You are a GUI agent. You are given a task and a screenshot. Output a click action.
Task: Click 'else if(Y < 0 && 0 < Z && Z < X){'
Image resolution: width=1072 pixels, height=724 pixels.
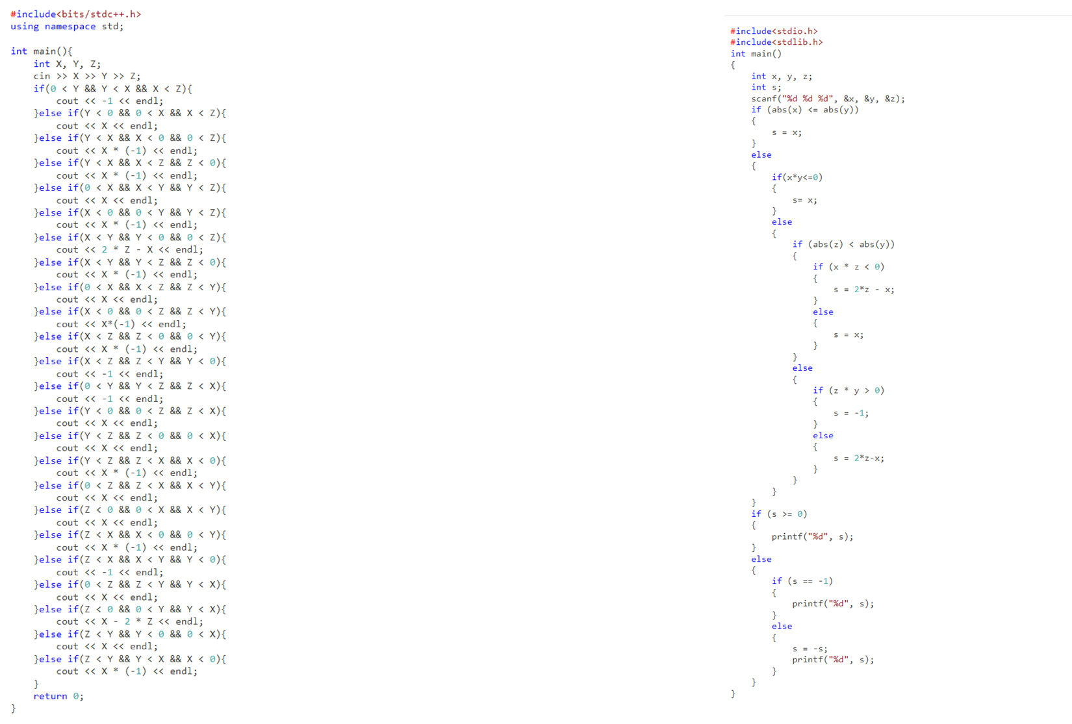[x=133, y=411]
